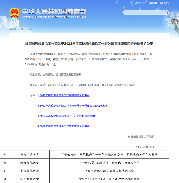Click the 微言教育 header link
Image resolution: width=179 pixels, height=183 pixels.
coord(153,3)
